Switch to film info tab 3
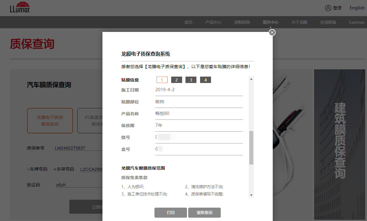367x221 pixels. pyautogui.click(x=191, y=80)
